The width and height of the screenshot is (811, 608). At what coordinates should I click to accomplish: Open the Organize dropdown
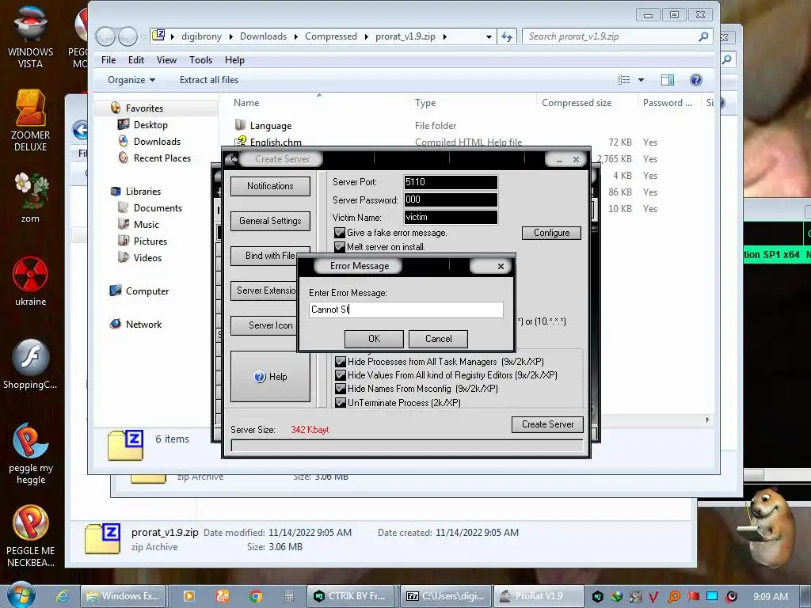click(131, 80)
